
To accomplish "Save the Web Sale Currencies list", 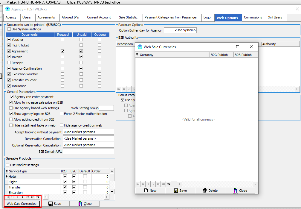I will [180, 191].
